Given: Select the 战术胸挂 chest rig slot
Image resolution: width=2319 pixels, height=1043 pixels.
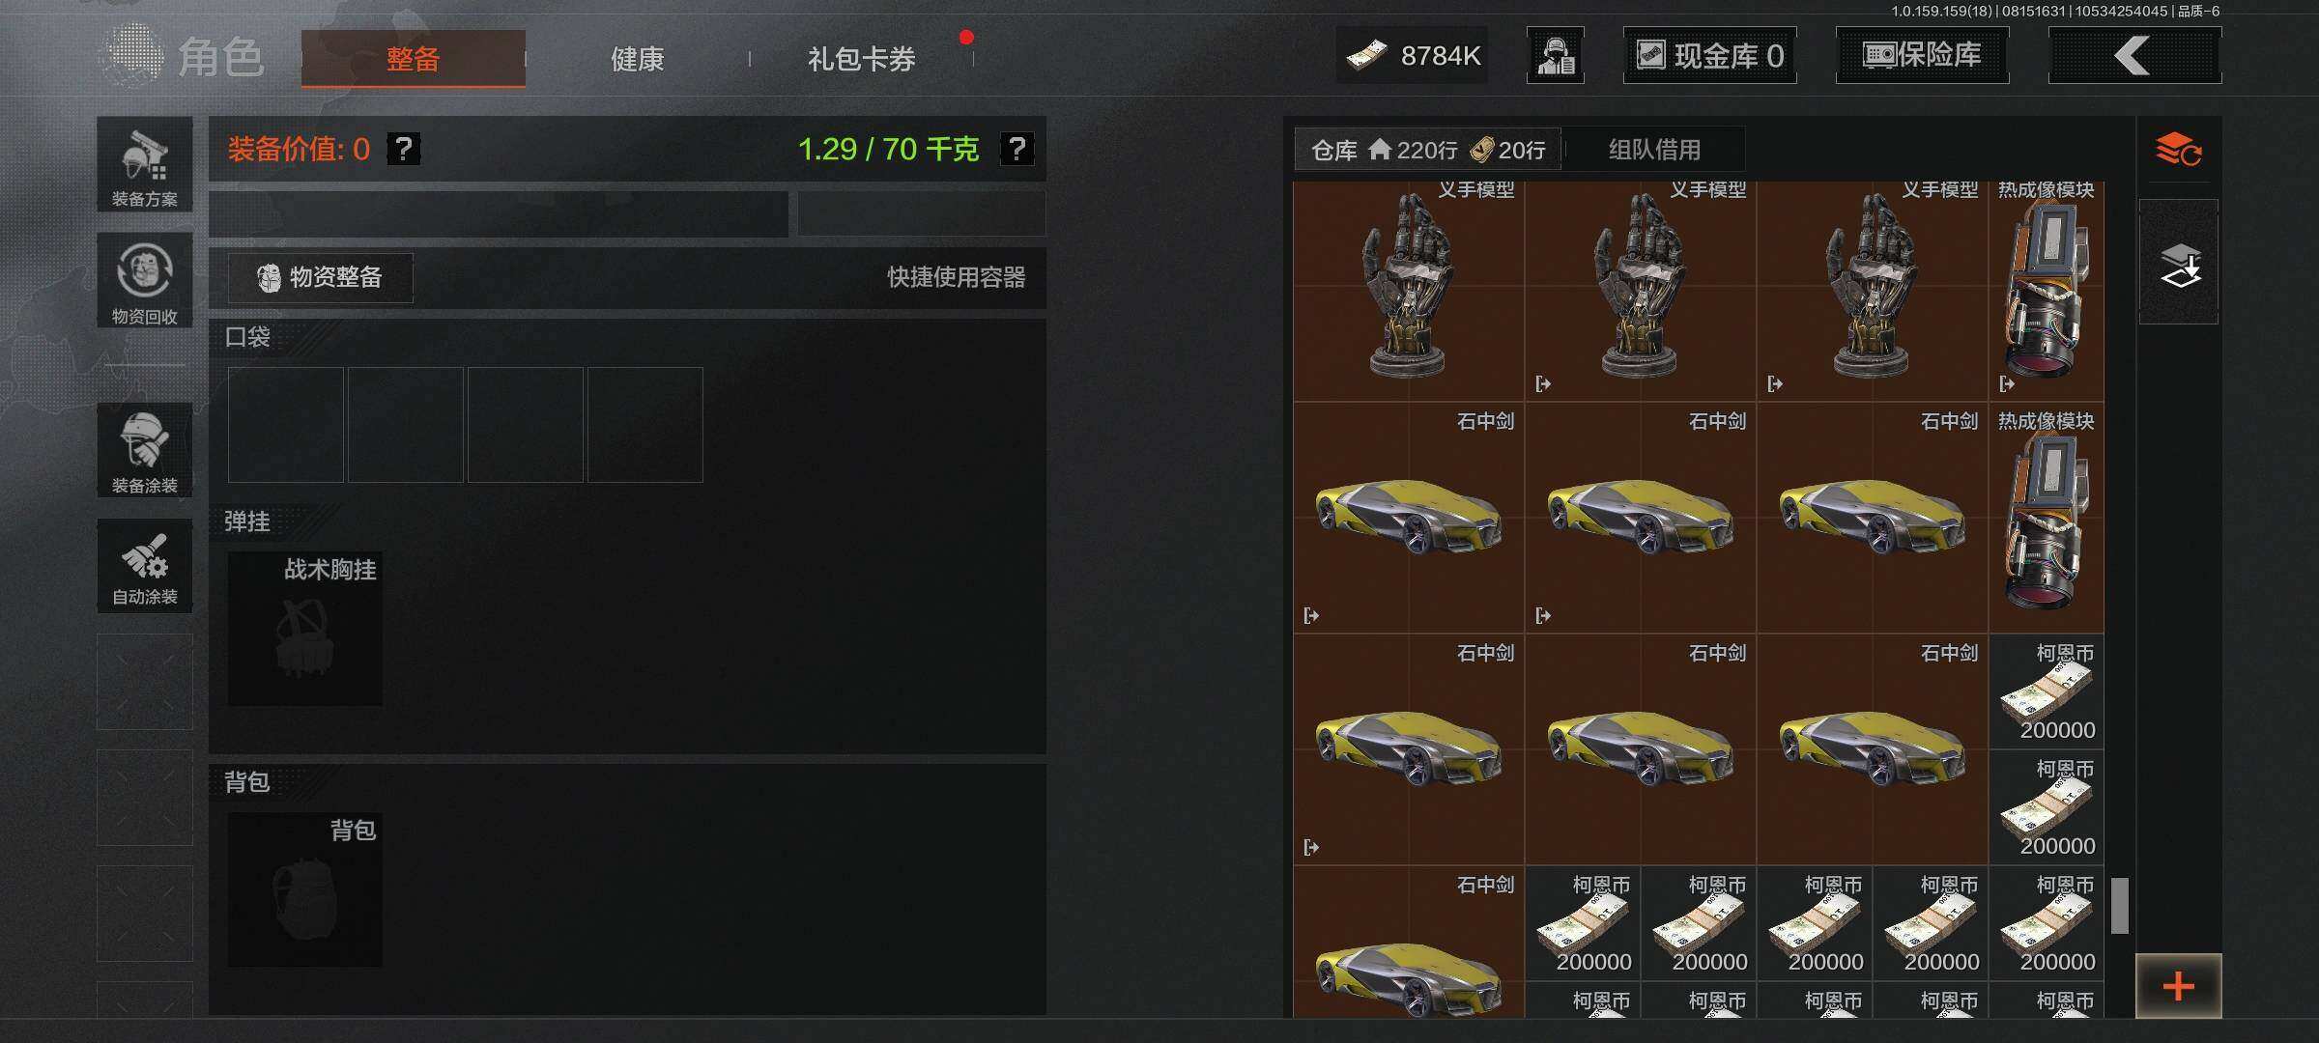Looking at the screenshot, I should pyautogui.click(x=305, y=629).
